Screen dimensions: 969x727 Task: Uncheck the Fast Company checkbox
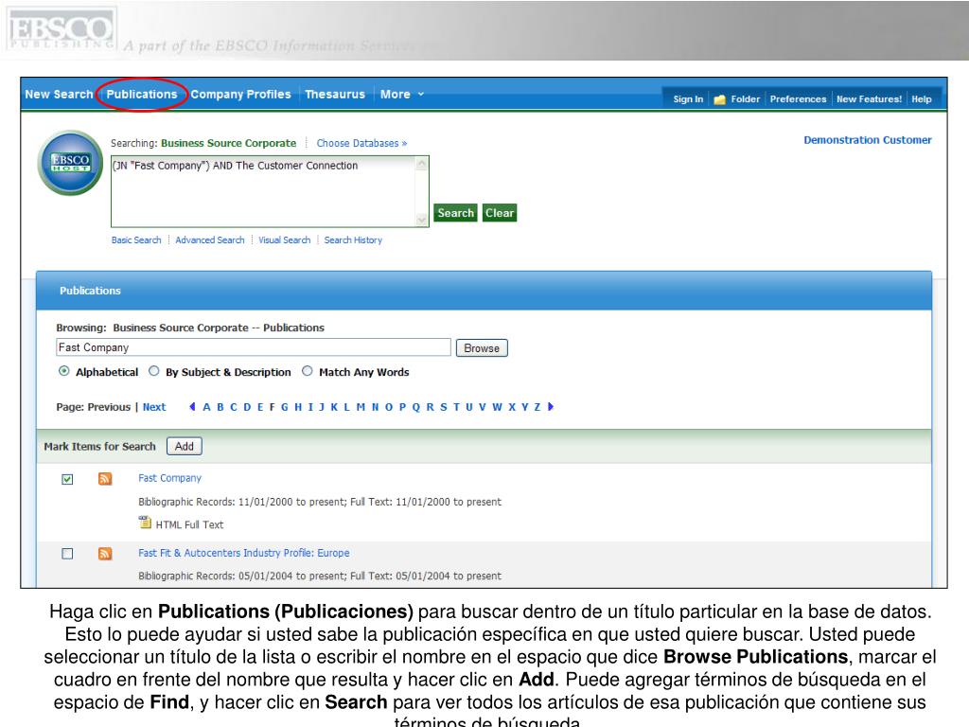pos(67,479)
